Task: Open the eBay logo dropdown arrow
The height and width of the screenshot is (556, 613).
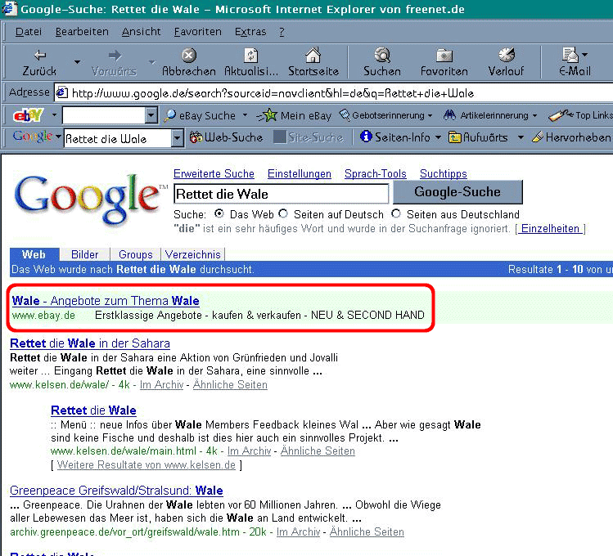Action: [x=54, y=115]
